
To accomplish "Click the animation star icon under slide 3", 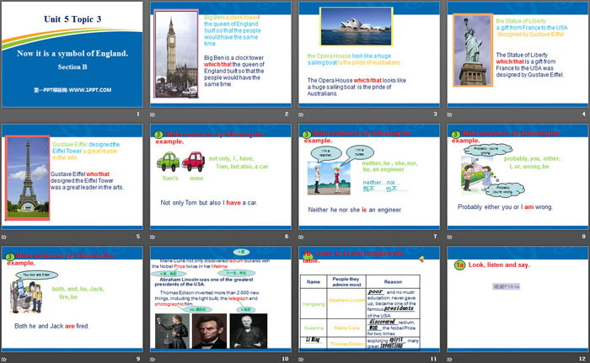I will click(x=301, y=115).
